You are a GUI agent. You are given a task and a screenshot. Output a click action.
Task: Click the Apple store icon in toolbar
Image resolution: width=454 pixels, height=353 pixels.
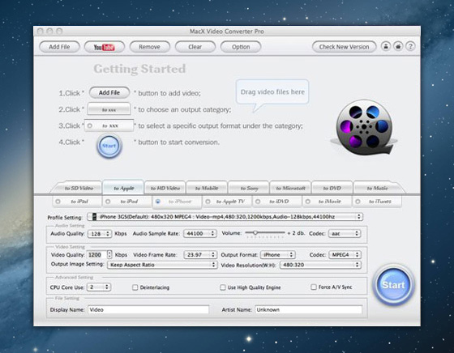398,46
